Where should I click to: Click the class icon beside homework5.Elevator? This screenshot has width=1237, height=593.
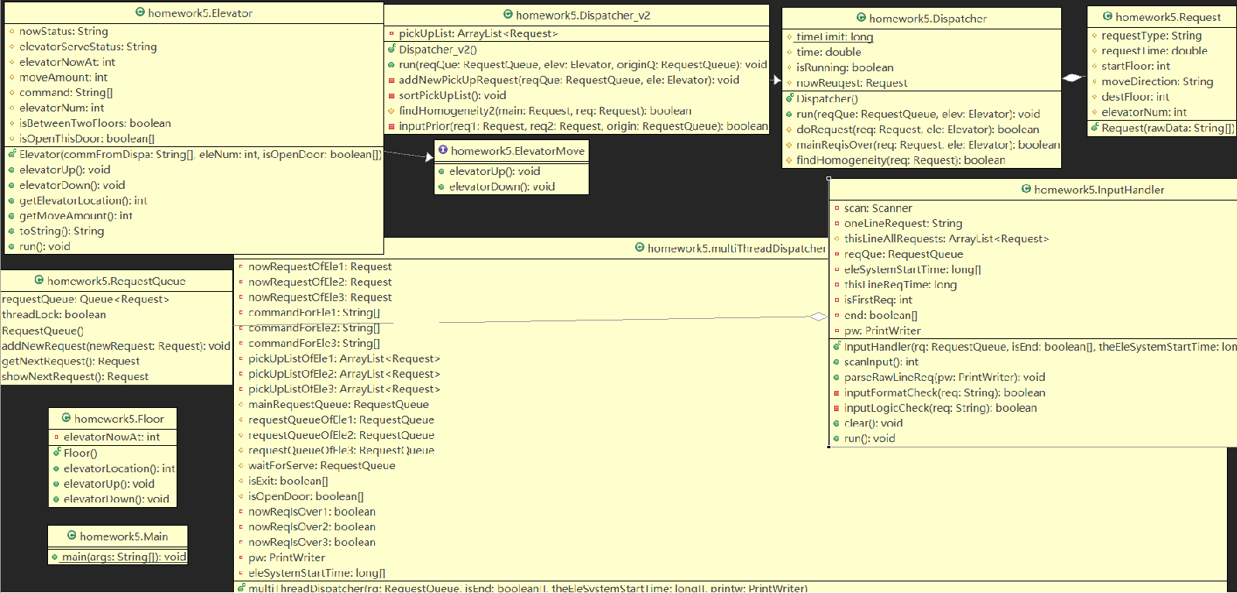(x=140, y=12)
